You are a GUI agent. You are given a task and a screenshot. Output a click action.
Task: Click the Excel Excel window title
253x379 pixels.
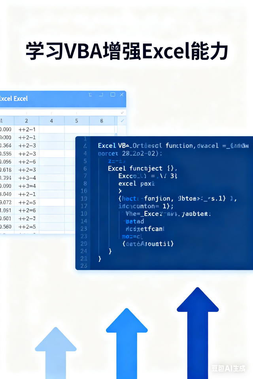(14, 99)
